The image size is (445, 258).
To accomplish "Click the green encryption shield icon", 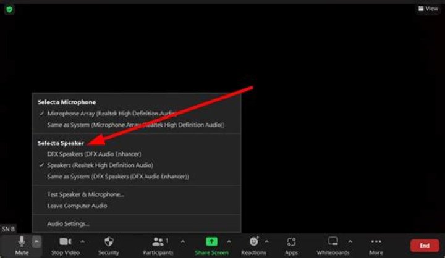I will pos(10,9).
